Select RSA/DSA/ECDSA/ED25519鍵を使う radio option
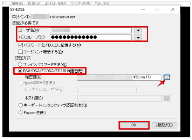 point(20,71)
